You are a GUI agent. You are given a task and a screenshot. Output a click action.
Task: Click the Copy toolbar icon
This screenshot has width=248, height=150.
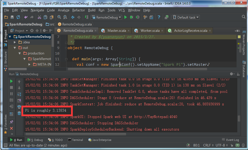pos(46,17)
